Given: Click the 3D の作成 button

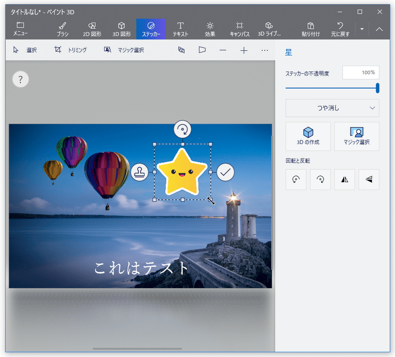Looking at the screenshot, I should point(308,136).
